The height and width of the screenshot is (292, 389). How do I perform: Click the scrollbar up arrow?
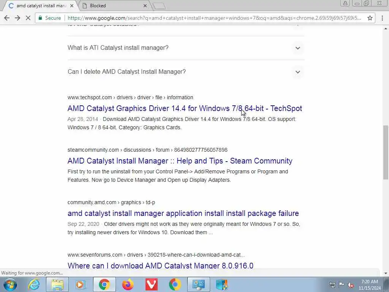tap(386, 29)
